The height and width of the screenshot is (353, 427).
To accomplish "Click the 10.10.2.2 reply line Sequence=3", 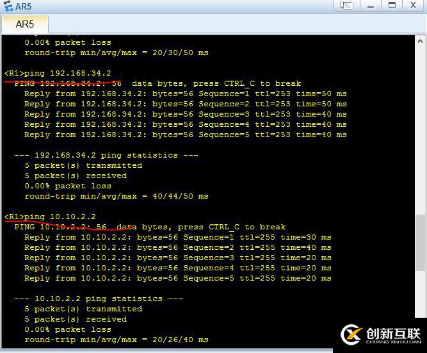I will (x=178, y=258).
